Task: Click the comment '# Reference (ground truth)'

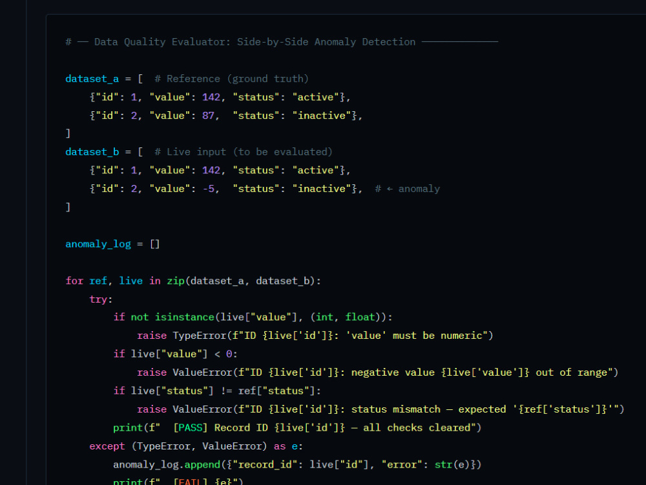Action: [x=231, y=79]
